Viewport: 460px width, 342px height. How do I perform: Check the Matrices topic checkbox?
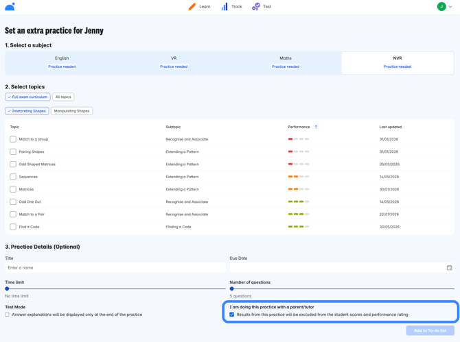(13, 189)
